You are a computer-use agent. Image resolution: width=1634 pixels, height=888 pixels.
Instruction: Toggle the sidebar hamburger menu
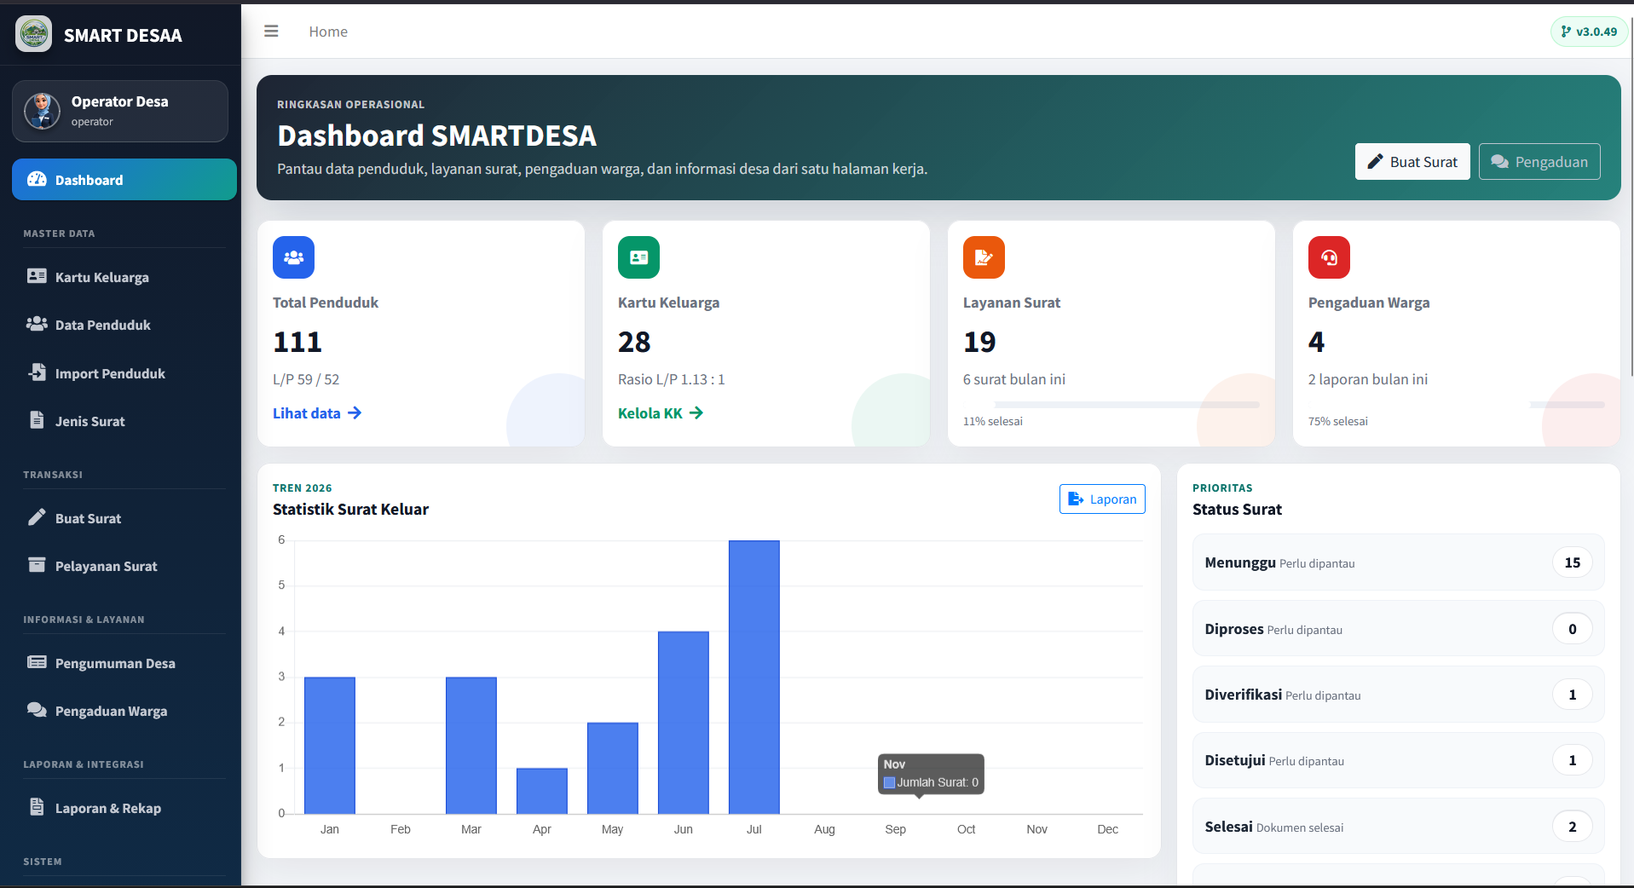pos(271,32)
